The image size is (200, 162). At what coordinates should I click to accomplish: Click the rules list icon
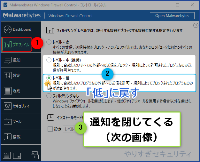tap(8, 91)
